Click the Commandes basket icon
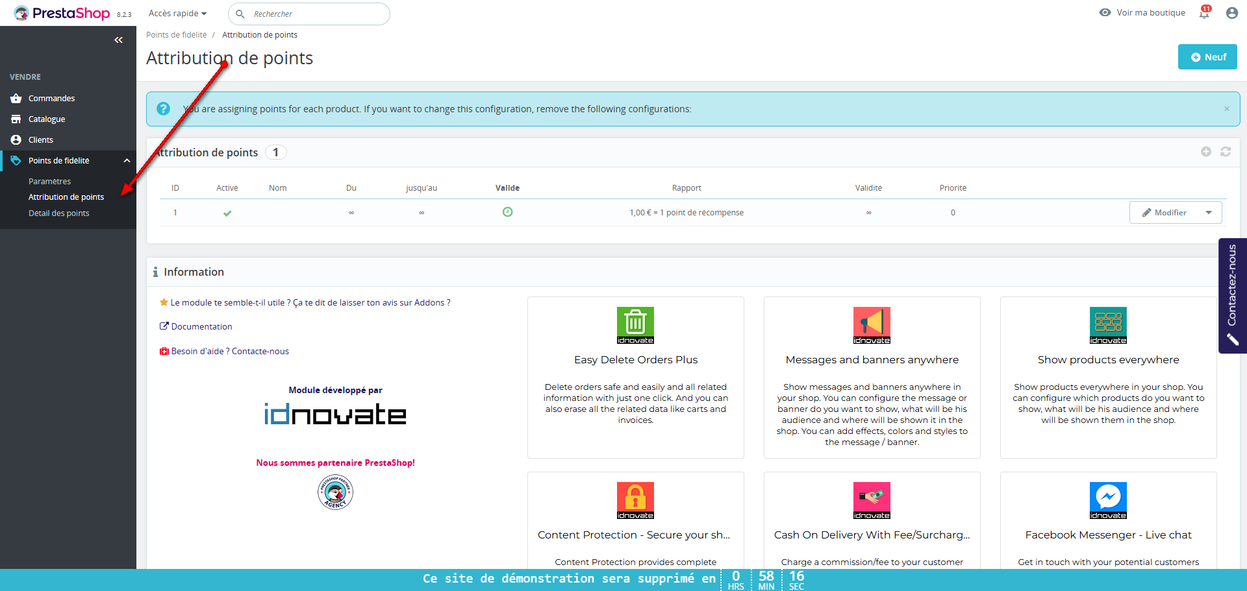Screen dimensions: 1247x591 tap(16, 99)
